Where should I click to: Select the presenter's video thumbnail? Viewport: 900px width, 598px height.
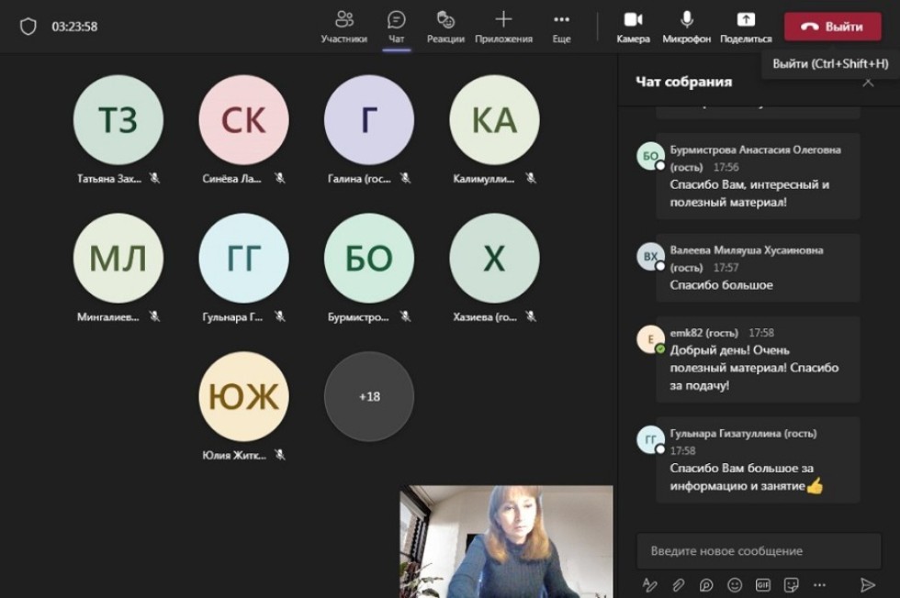click(x=506, y=541)
